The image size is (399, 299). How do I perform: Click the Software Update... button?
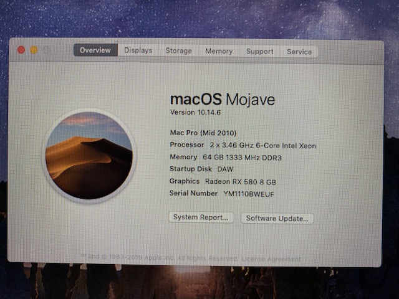pyautogui.click(x=277, y=219)
